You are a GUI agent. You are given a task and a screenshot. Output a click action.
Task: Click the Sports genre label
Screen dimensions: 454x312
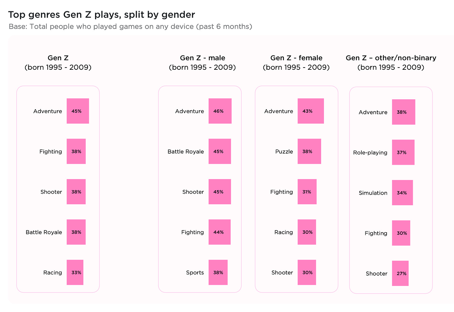[195, 272]
